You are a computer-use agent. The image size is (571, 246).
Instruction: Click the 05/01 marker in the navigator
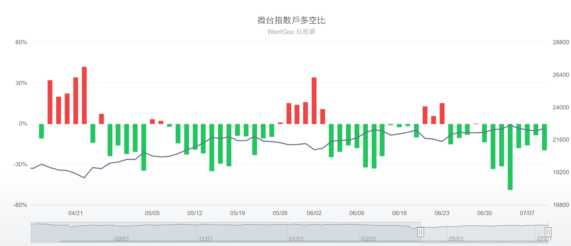pyautogui.click(x=456, y=239)
